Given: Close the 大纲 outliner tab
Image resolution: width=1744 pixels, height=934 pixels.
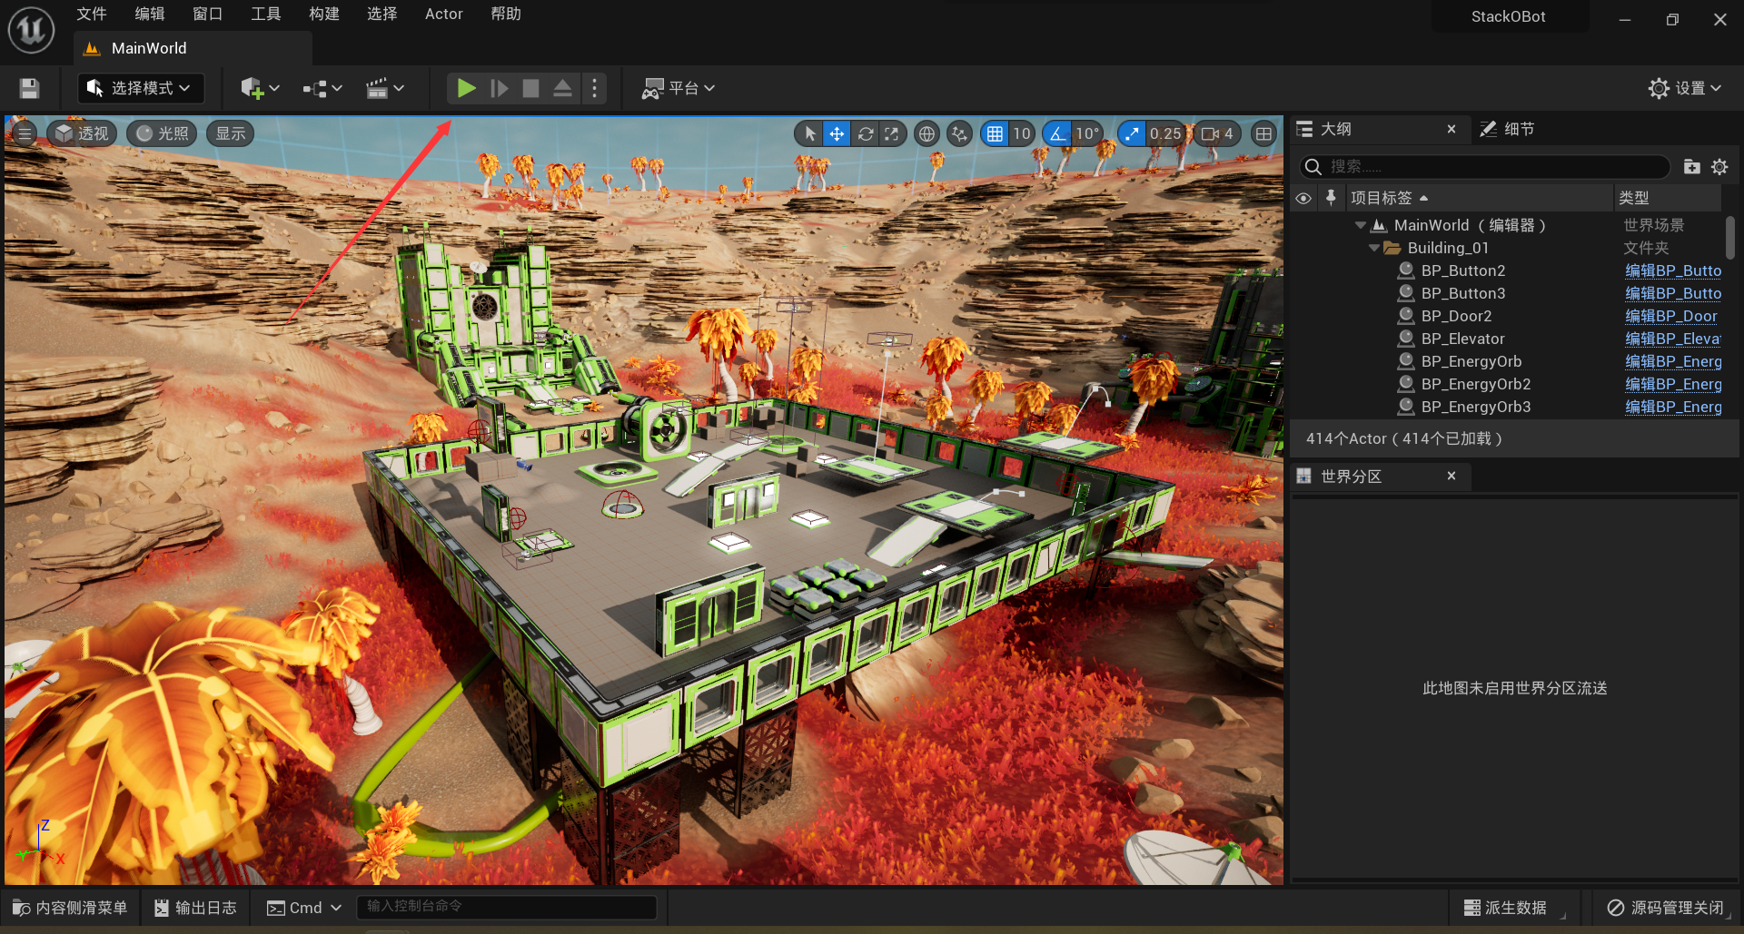Looking at the screenshot, I should tap(1452, 129).
